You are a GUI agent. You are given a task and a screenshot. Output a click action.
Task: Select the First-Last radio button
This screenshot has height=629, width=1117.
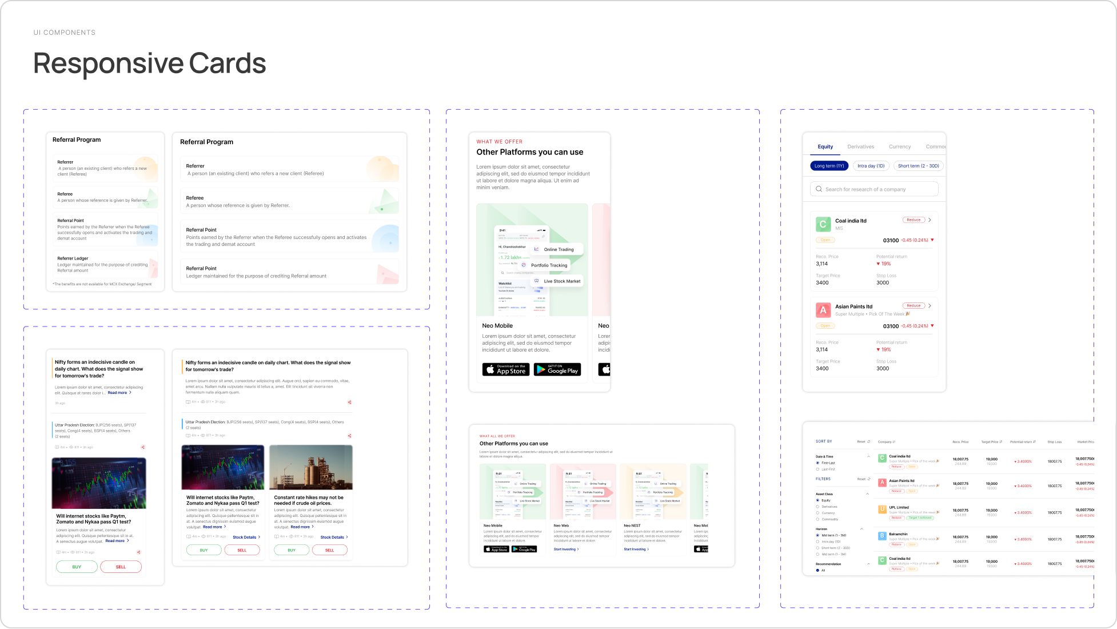point(817,463)
